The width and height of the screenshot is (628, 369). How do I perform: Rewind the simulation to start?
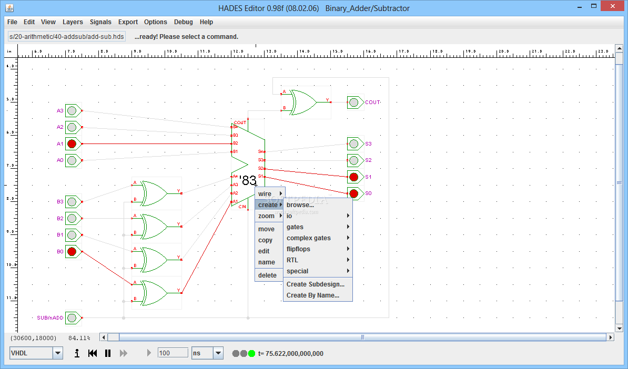coord(93,353)
